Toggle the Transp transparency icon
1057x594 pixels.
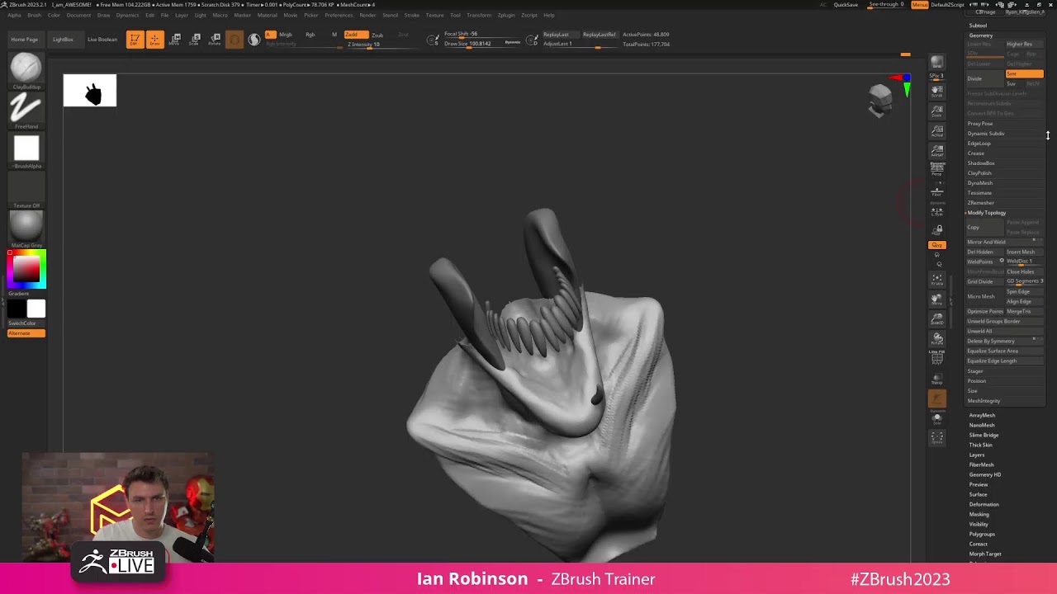(936, 379)
